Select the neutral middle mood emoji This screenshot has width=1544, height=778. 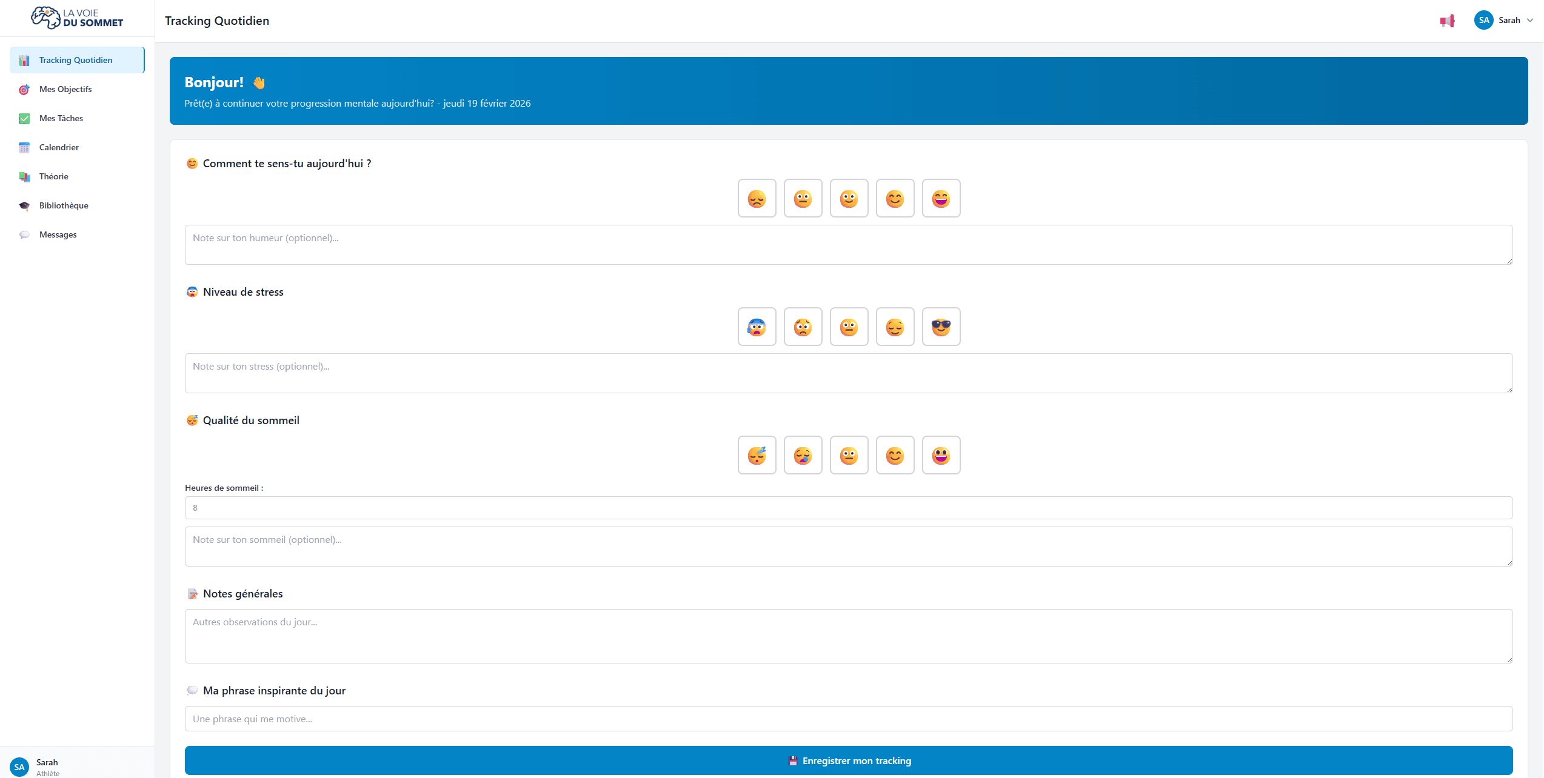pyautogui.click(x=849, y=199)
